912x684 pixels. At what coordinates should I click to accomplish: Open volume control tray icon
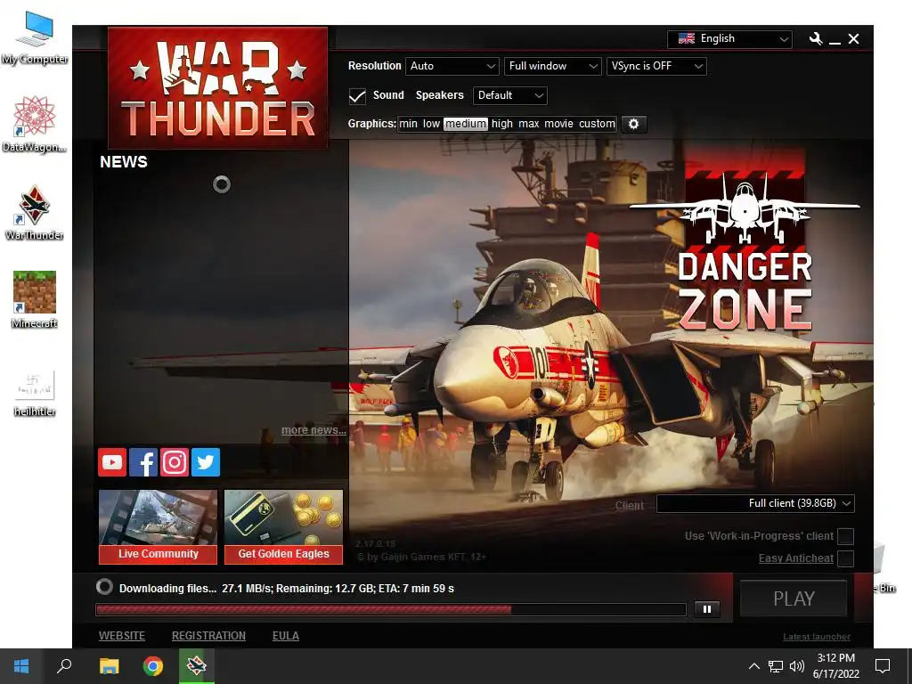pyautogui.click(x=797, y=666)
